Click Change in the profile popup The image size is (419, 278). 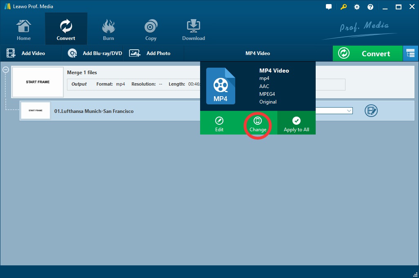pos(258,124)
